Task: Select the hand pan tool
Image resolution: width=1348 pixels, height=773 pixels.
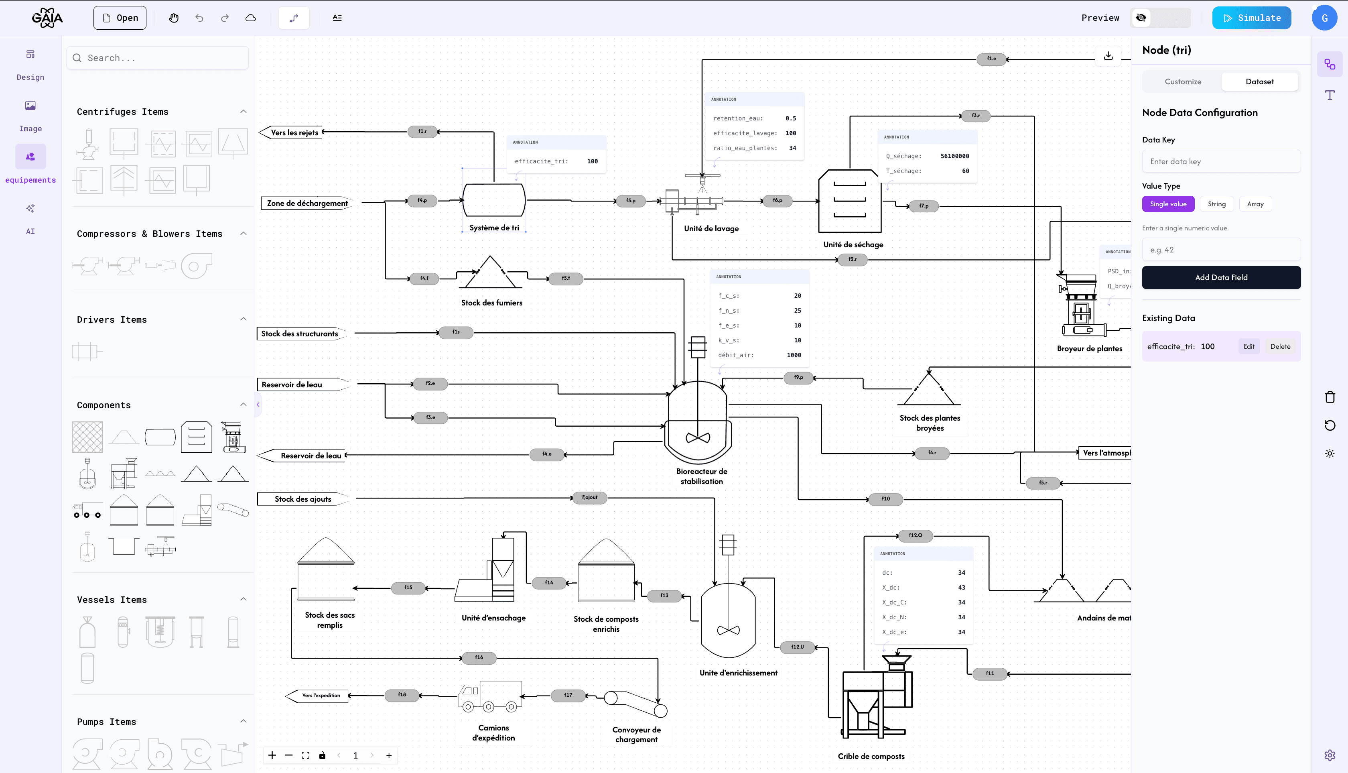Action: (x=174, y=18)
